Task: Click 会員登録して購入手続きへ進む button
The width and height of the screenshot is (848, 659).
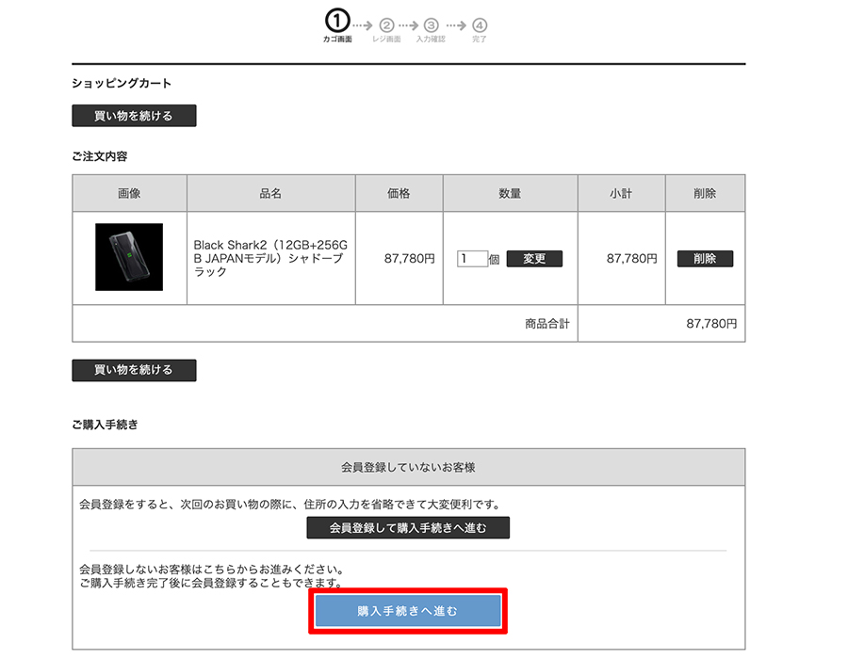Action: click(x=408, y=528)
